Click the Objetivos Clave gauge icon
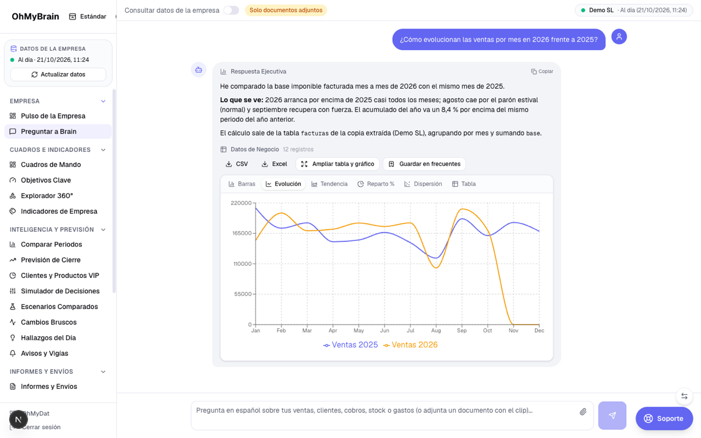The image size is (701, 438). (x=13, y=180)
